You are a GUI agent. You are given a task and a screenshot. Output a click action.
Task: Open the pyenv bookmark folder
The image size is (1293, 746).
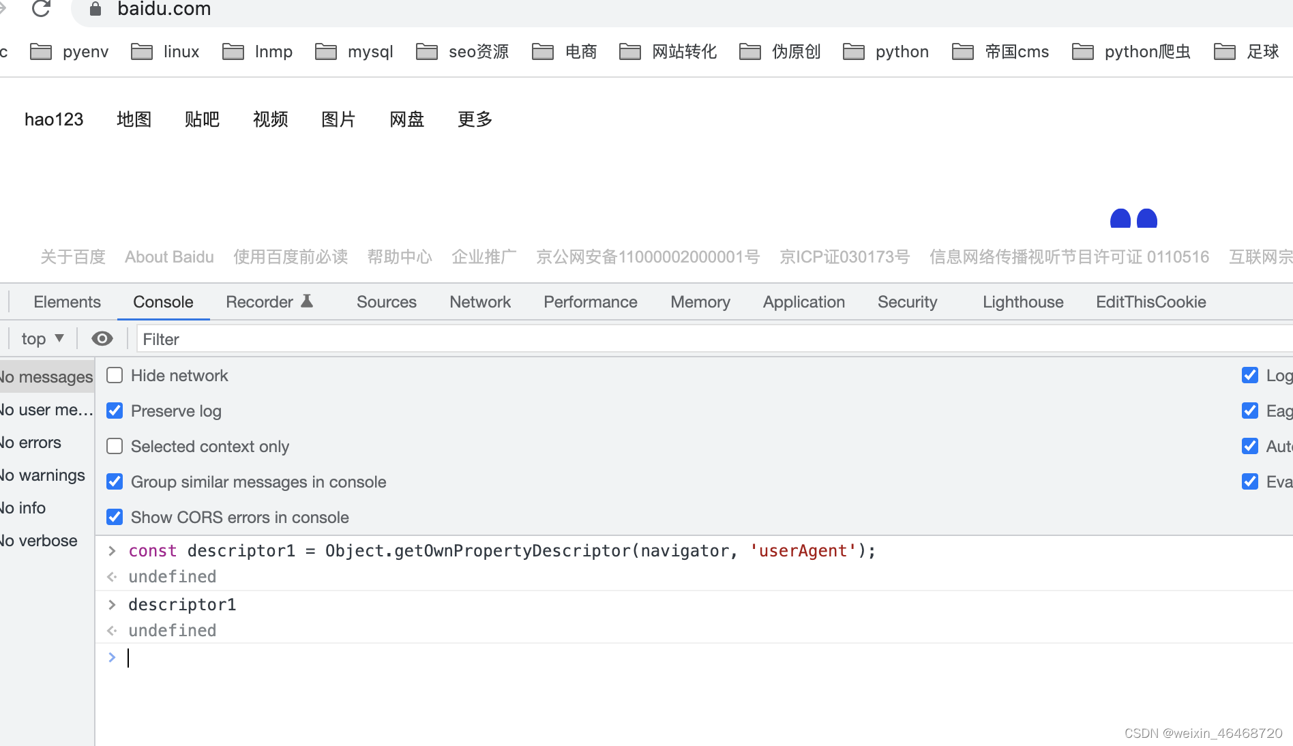tap(70, 52)
